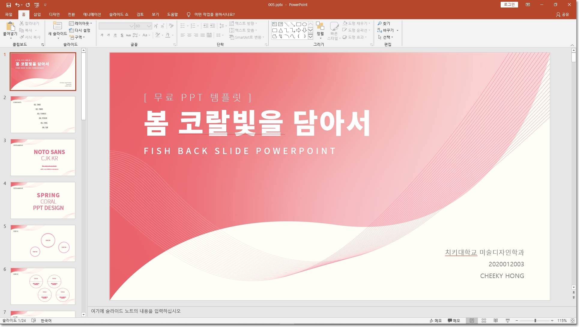The image size is (579, 327).
Task: Click the zoom out minus button
Action: [517, 321]
